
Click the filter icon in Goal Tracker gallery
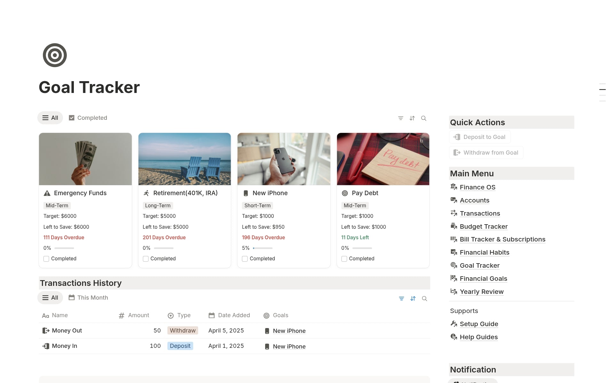point(400,118)
